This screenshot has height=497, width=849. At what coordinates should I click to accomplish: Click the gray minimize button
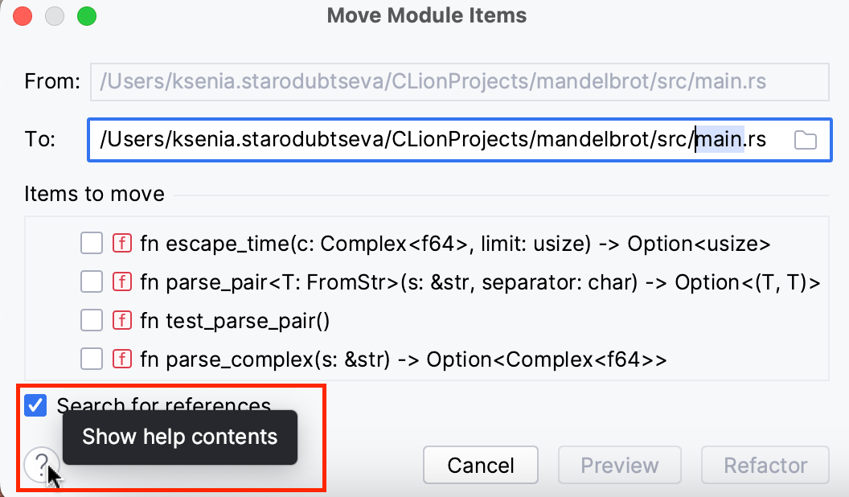pyautogui.click(x=53, y=15)
